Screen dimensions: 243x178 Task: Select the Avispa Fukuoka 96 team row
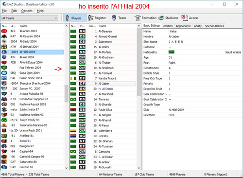point(33,94)
